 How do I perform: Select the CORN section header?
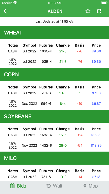54,74
